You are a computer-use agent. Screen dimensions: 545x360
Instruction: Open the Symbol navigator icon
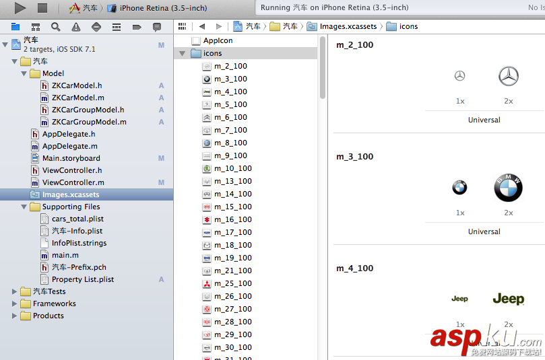(x=36, y=27)
